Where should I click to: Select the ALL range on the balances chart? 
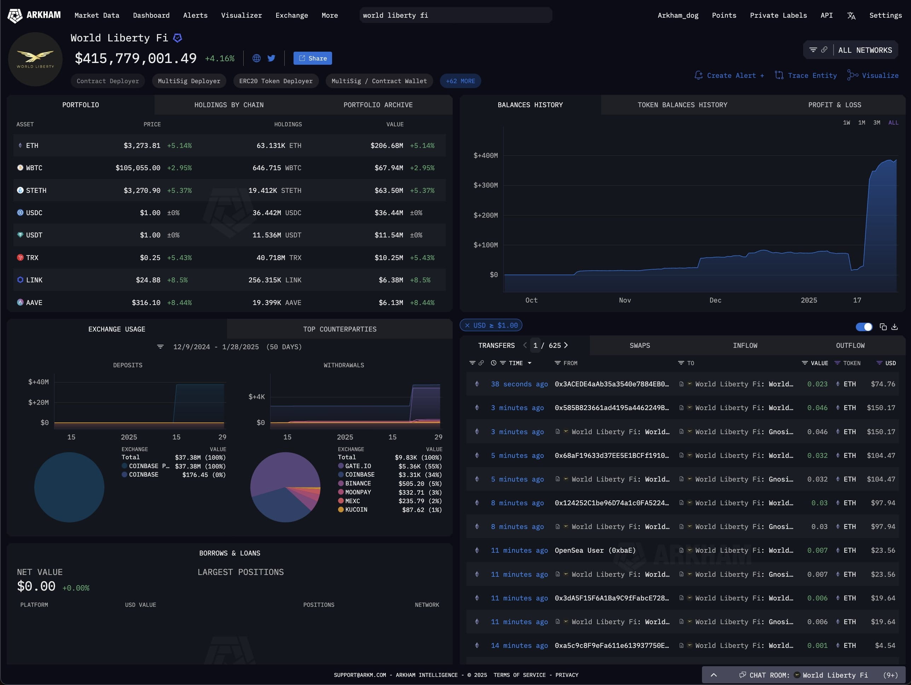(893, 123)
